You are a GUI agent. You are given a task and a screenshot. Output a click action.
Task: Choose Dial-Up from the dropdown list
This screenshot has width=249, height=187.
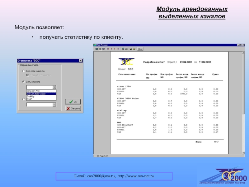click(41, 96)
